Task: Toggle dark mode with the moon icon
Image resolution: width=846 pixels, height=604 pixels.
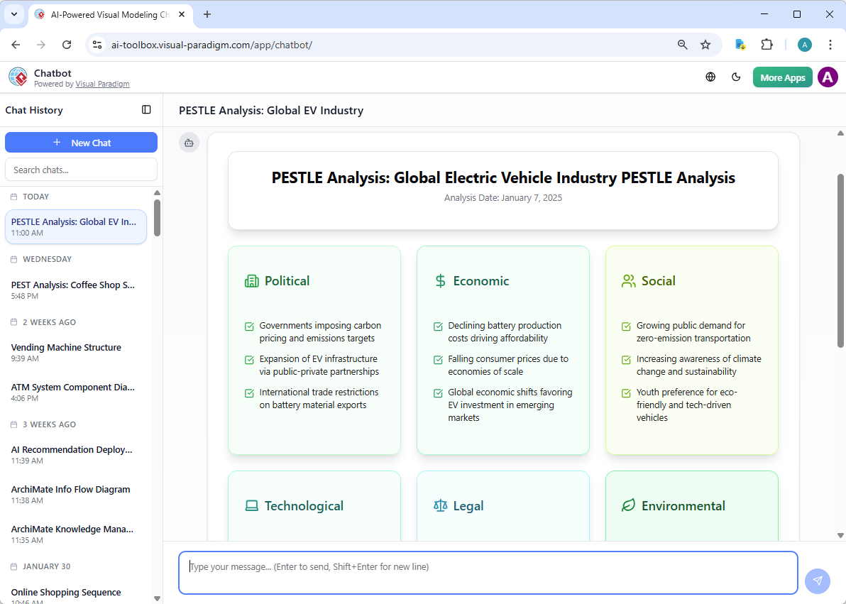Action: [736, 77]
